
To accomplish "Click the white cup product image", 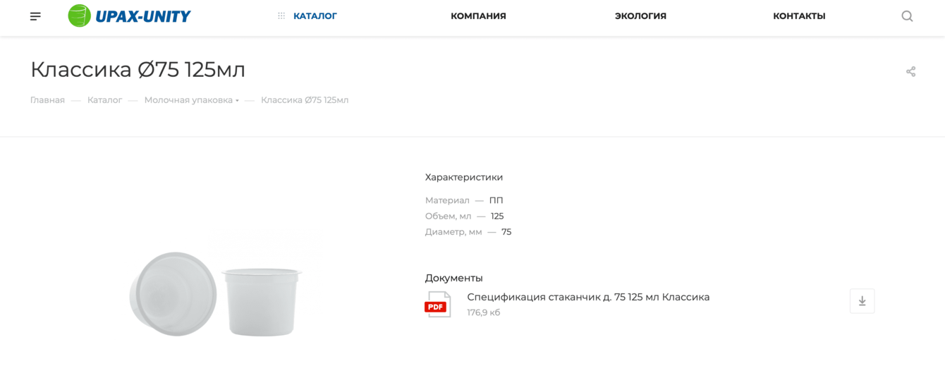I will pos(216,293).
